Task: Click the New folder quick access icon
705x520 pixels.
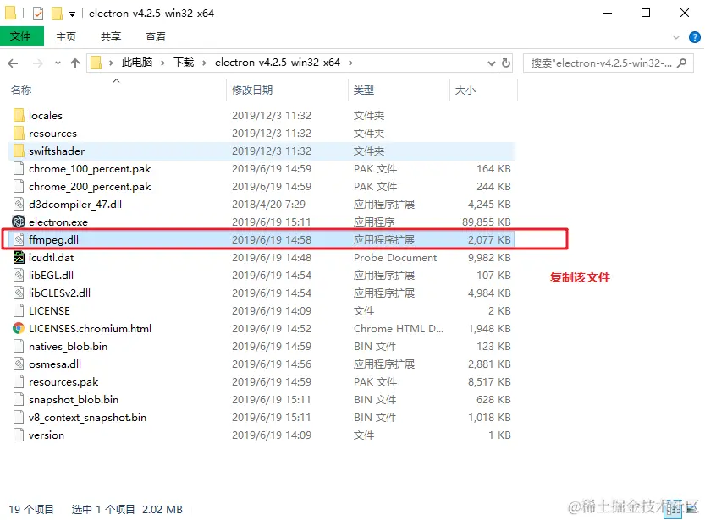Action: pos(57,14)
